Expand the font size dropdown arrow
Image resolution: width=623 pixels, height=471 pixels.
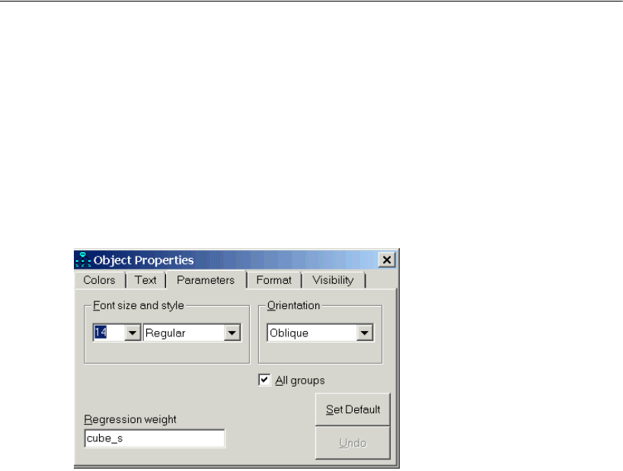(x=133, y=333)
